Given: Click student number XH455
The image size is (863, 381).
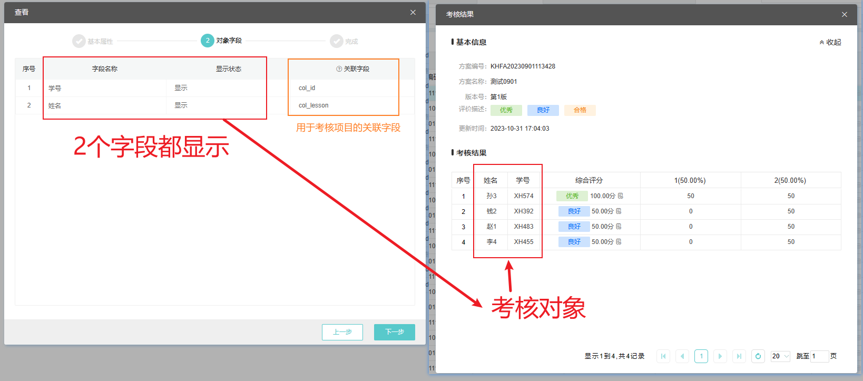Looking at the screenshot, I should [524, 242].
